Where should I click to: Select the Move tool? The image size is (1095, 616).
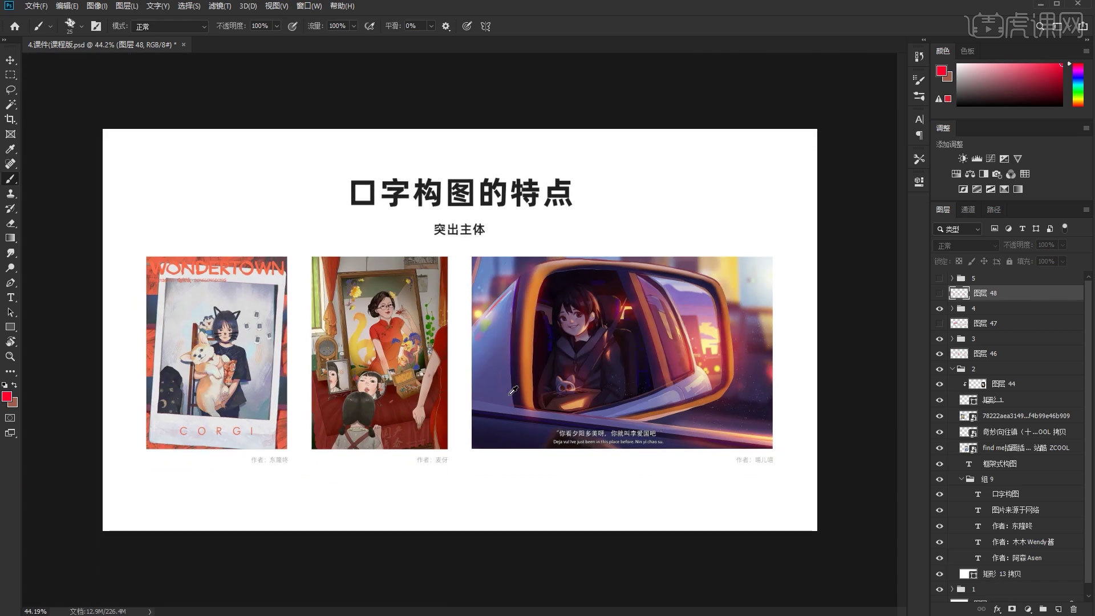pos(10,59)
